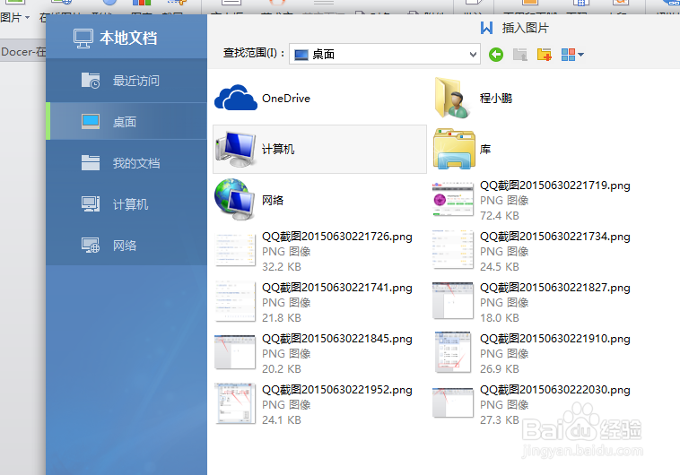Click the Docer-在 tab in WPS window
This screenshot has width=680, height=475.
[23, 52]
